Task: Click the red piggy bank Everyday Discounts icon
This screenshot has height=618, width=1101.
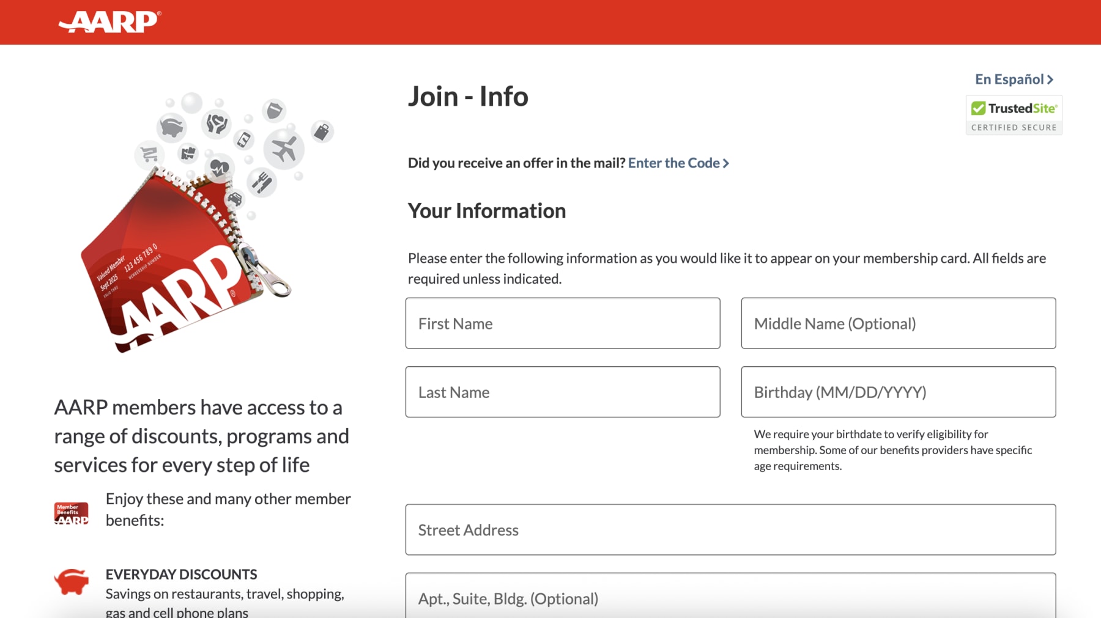Action: click(72, 581)
